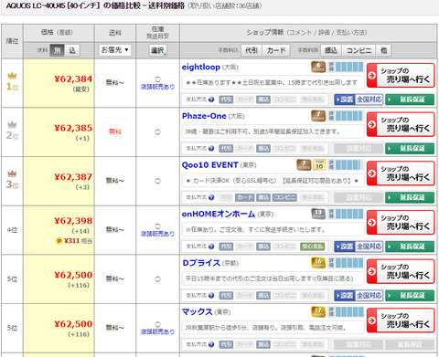
Task: Open payment method help in マックス row
Action: coord(211,344)
